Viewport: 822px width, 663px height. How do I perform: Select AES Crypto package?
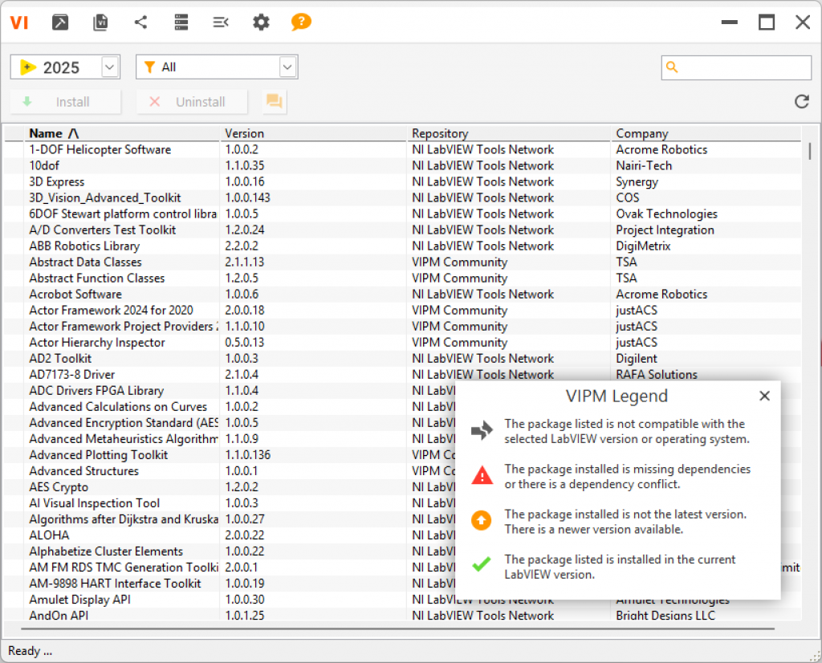(230, 487)
